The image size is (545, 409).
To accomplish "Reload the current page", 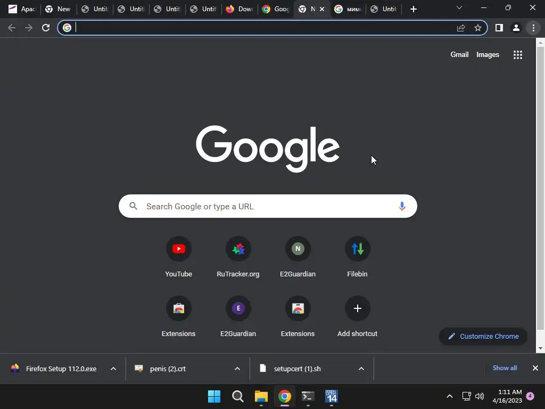I will point(46,28).
